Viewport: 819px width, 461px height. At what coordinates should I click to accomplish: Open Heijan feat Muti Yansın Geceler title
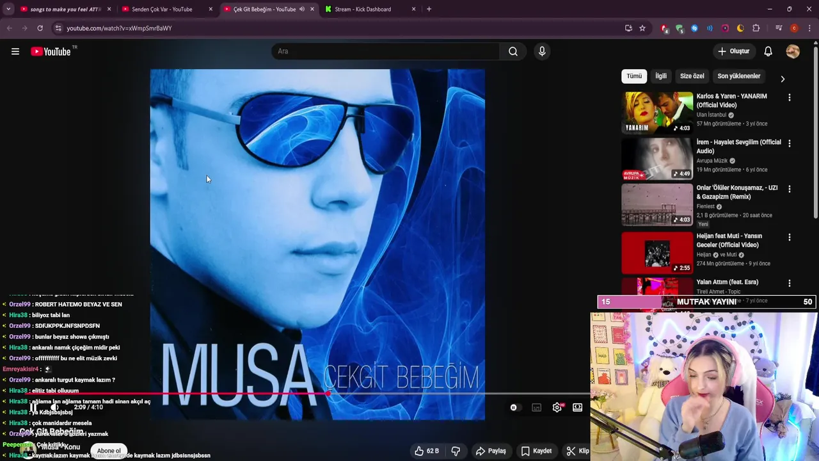tap(729, 240)
